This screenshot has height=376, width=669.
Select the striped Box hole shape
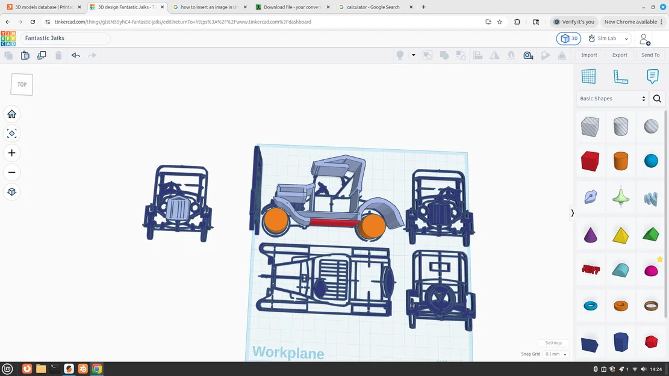click(x=590, y=126)
